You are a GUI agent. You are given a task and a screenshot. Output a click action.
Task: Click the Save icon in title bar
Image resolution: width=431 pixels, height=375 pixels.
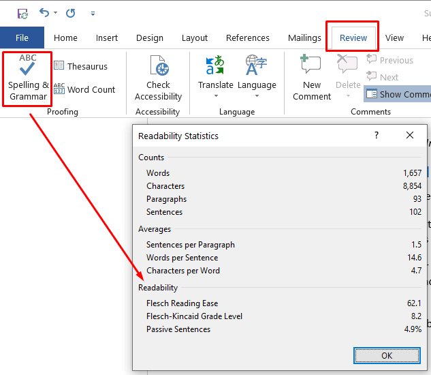[x=22, y=13]
